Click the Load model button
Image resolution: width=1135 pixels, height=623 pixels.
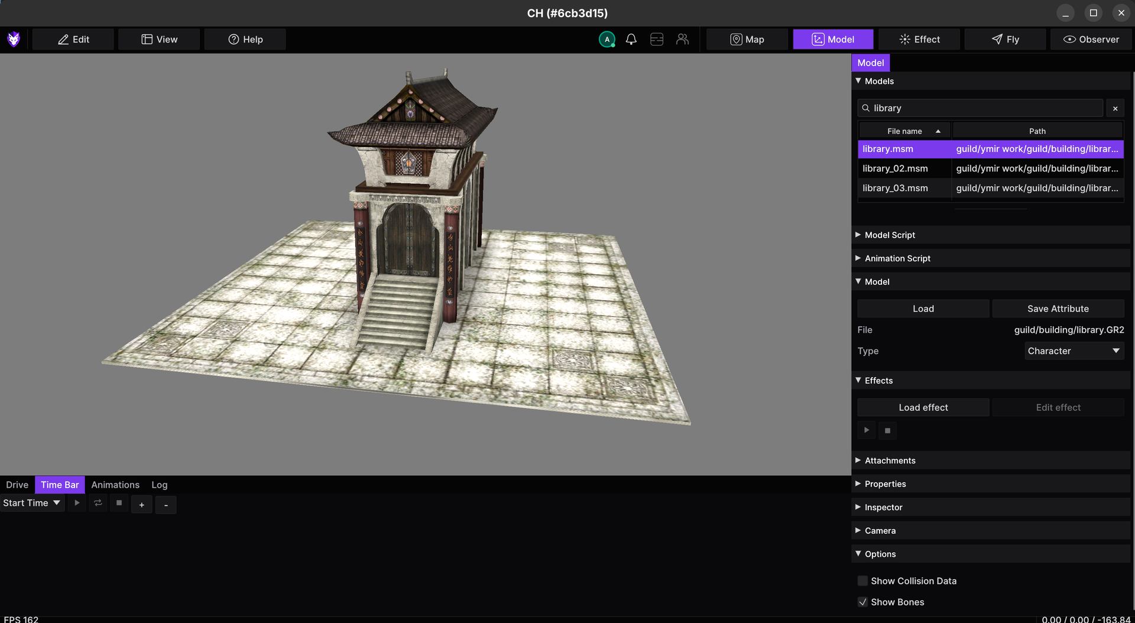[923, 309]
